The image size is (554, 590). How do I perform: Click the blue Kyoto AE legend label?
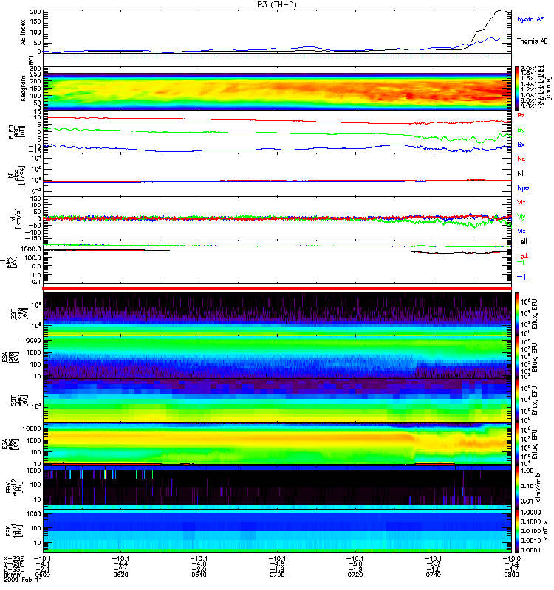[530, 19]
